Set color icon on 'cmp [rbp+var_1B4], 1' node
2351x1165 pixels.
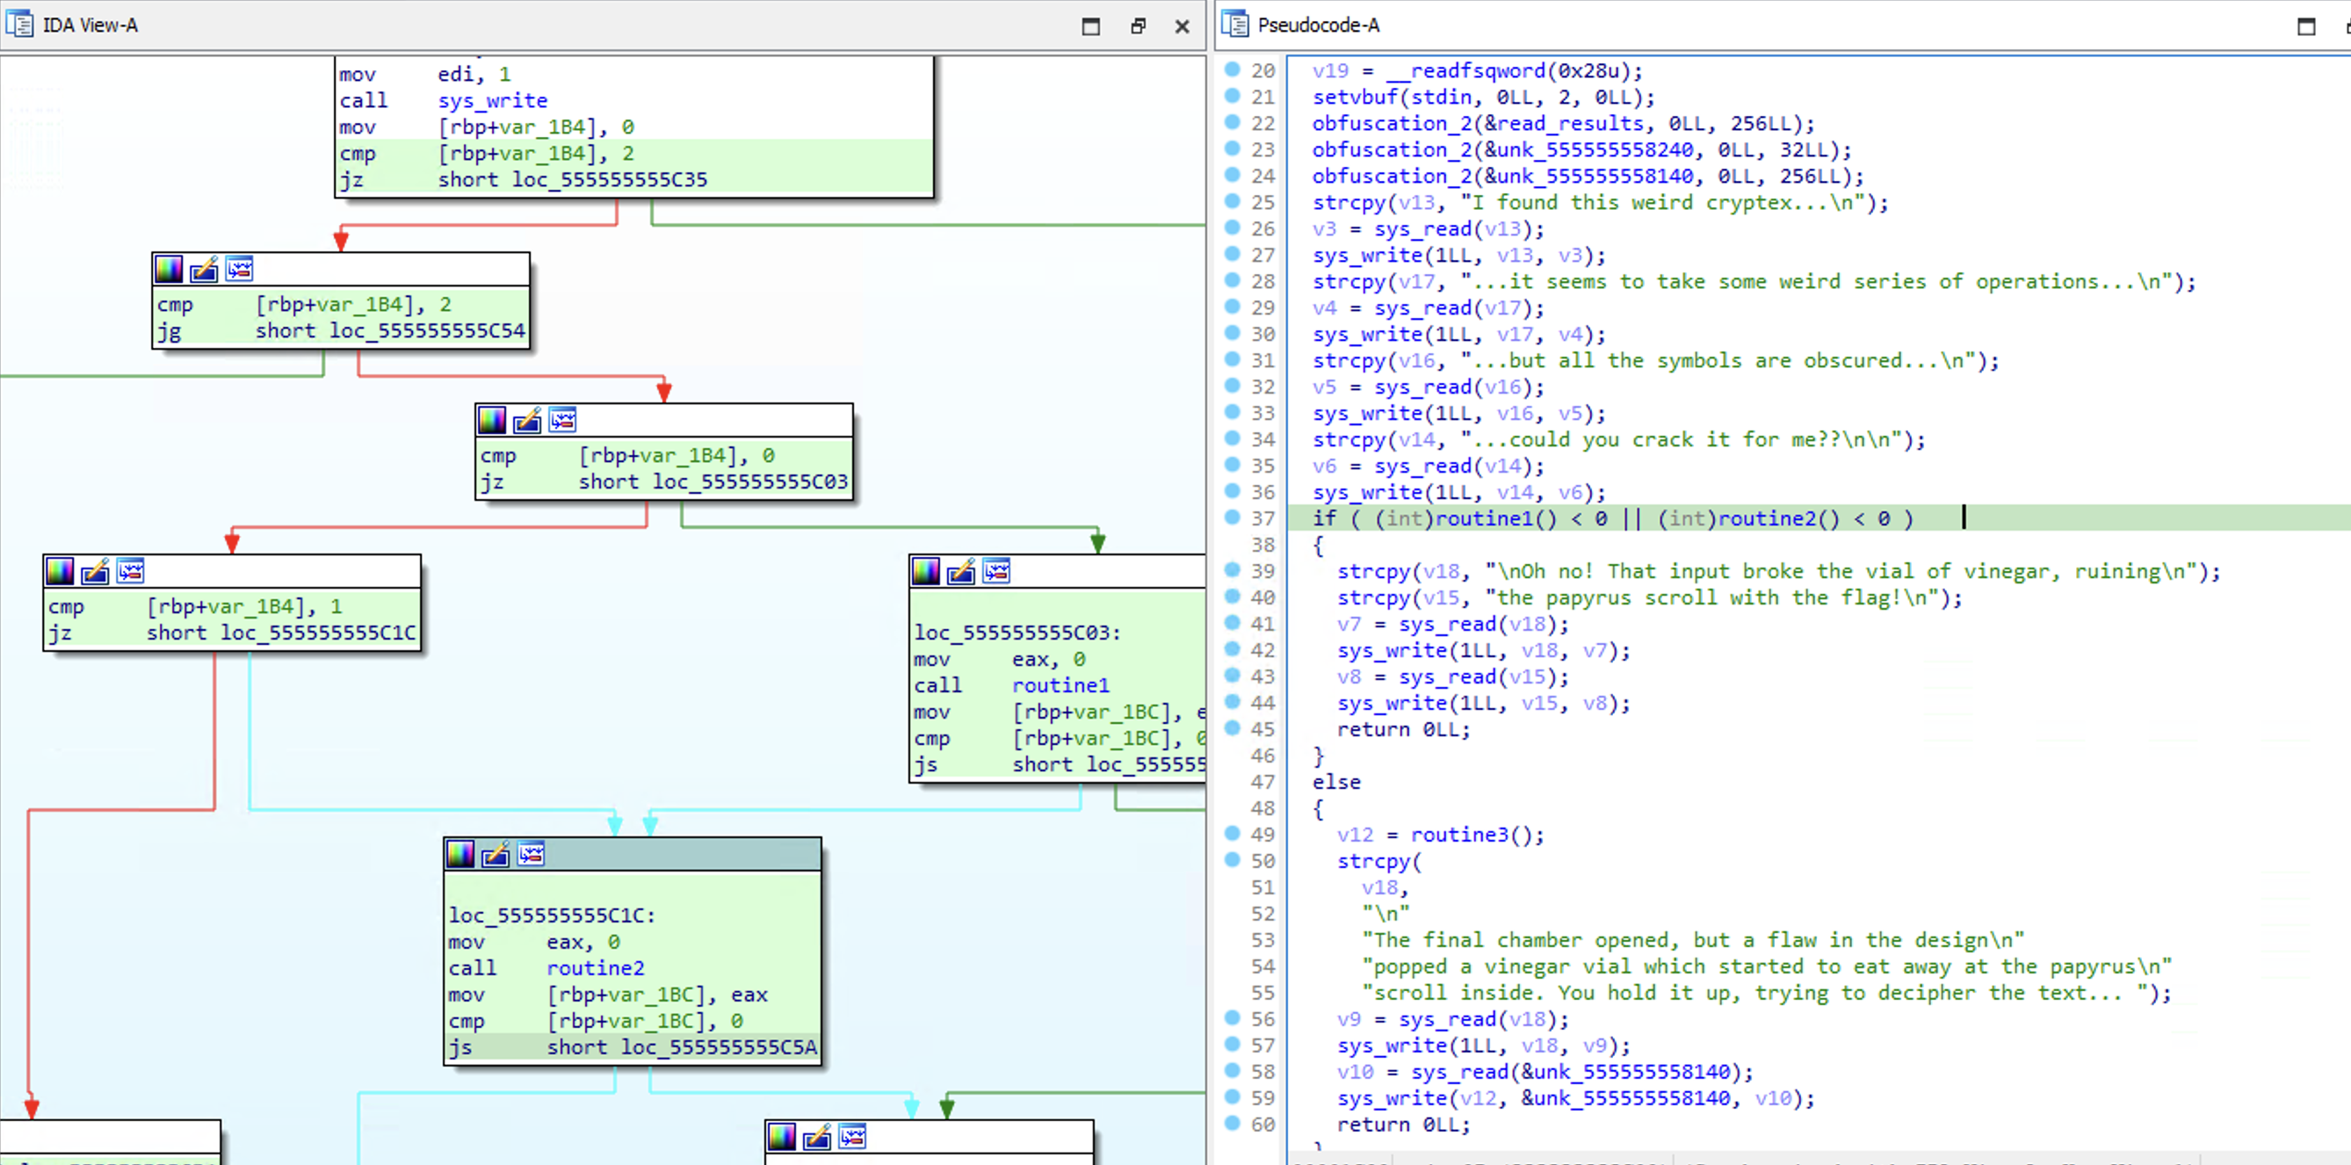click(x=61, y=572)
